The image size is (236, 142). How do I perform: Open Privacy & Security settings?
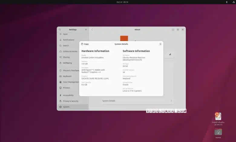[73, 101]
